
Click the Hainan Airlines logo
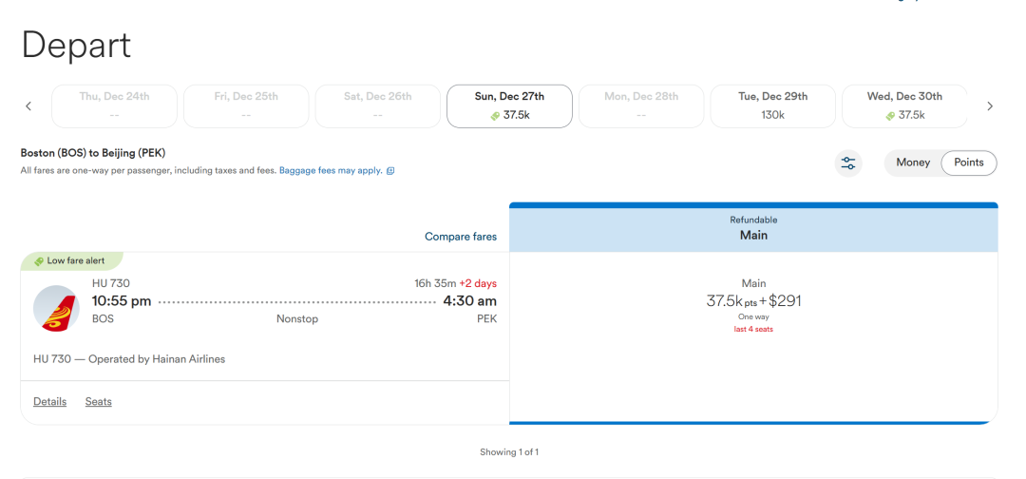56,308
